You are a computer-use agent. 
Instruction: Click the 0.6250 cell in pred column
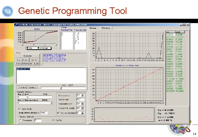pos(180,89)
